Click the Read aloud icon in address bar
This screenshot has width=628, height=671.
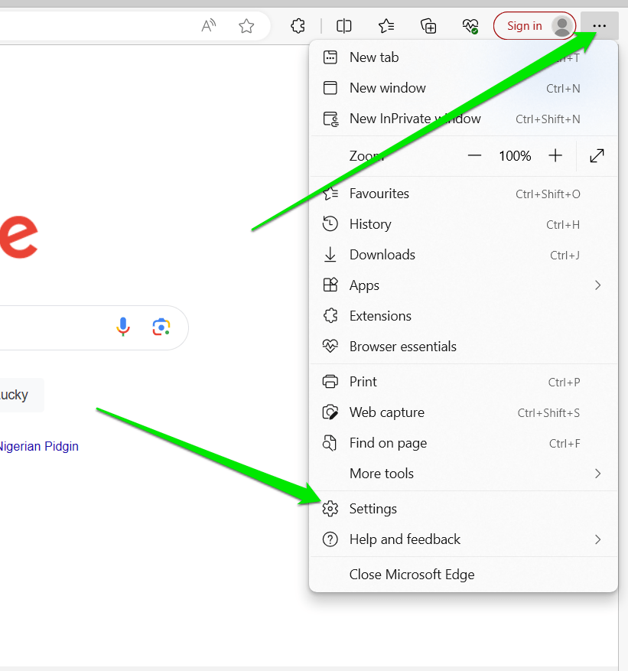tap(209, 26)
